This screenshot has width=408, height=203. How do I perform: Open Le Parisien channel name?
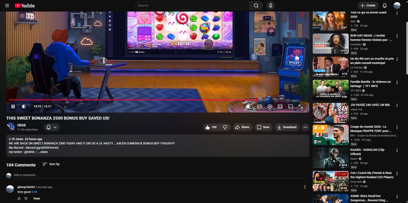coord(356,67)
